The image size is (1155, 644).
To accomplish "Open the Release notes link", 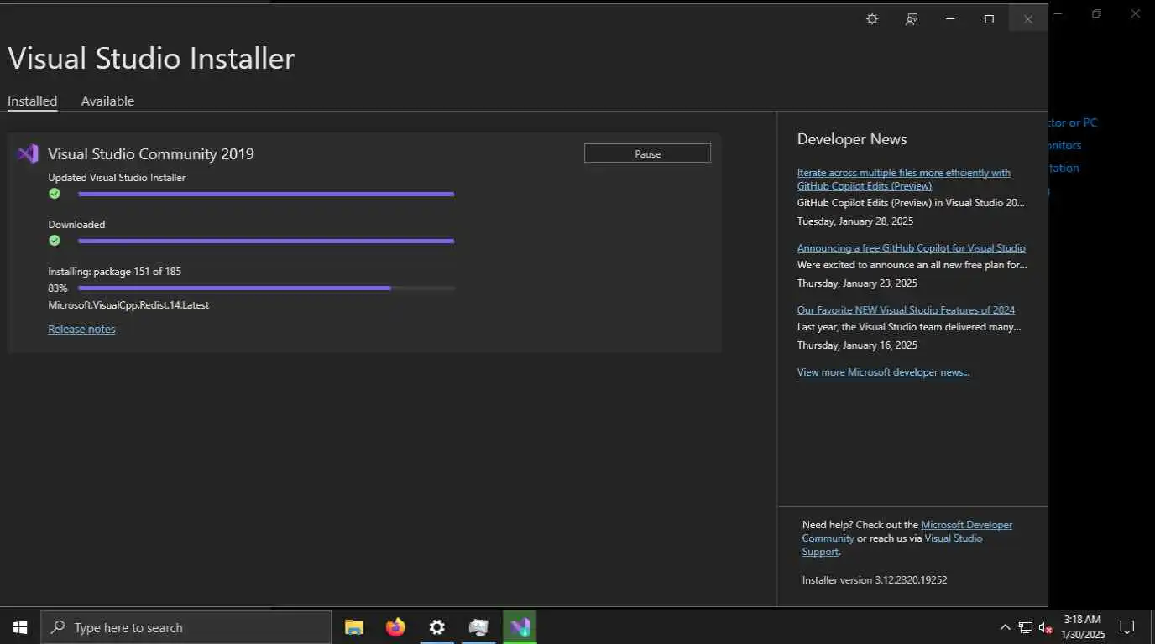I will point(81,329).
